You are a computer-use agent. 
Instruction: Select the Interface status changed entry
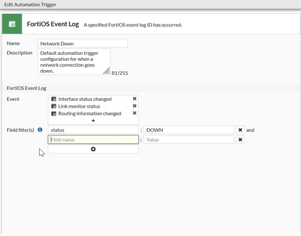click(x=85, y=99)
